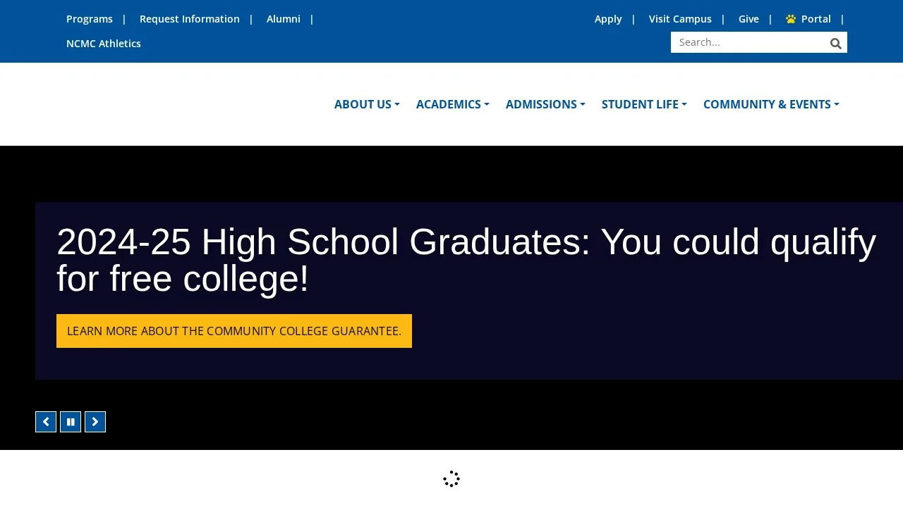Visit the Alumni page
This screenshot has width=903, height=507.
click(284, 19)
